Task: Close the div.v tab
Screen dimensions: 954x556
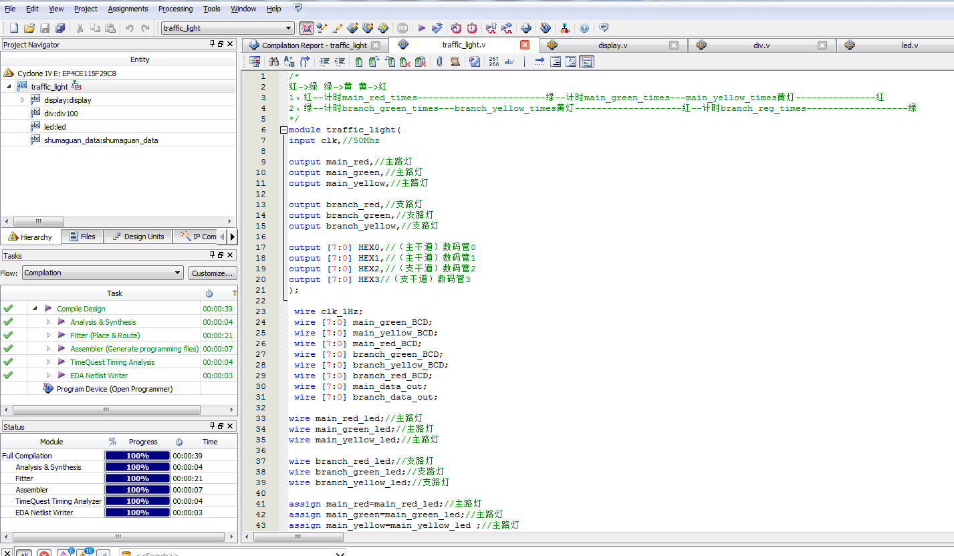Action: coord(822,45)
